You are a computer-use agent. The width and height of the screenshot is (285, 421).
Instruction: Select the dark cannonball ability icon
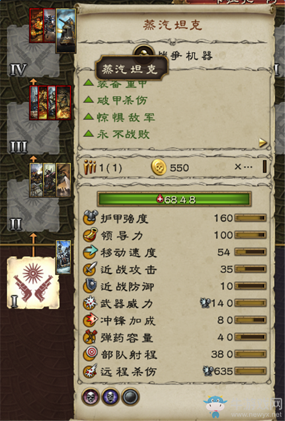[x=131, y=397]
